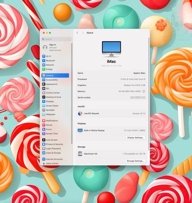Viewport: 192px width, 203px height.
Task: Click the iMac title heading
Action: [111, 61]
